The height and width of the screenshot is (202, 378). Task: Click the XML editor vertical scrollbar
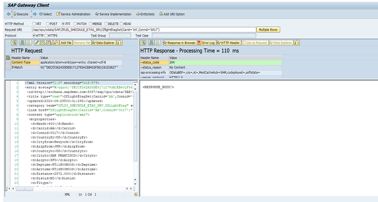point(135,127)
